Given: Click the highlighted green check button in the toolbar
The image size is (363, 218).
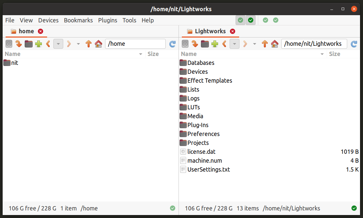Looking at the screenshot, I should coord(251,20).
